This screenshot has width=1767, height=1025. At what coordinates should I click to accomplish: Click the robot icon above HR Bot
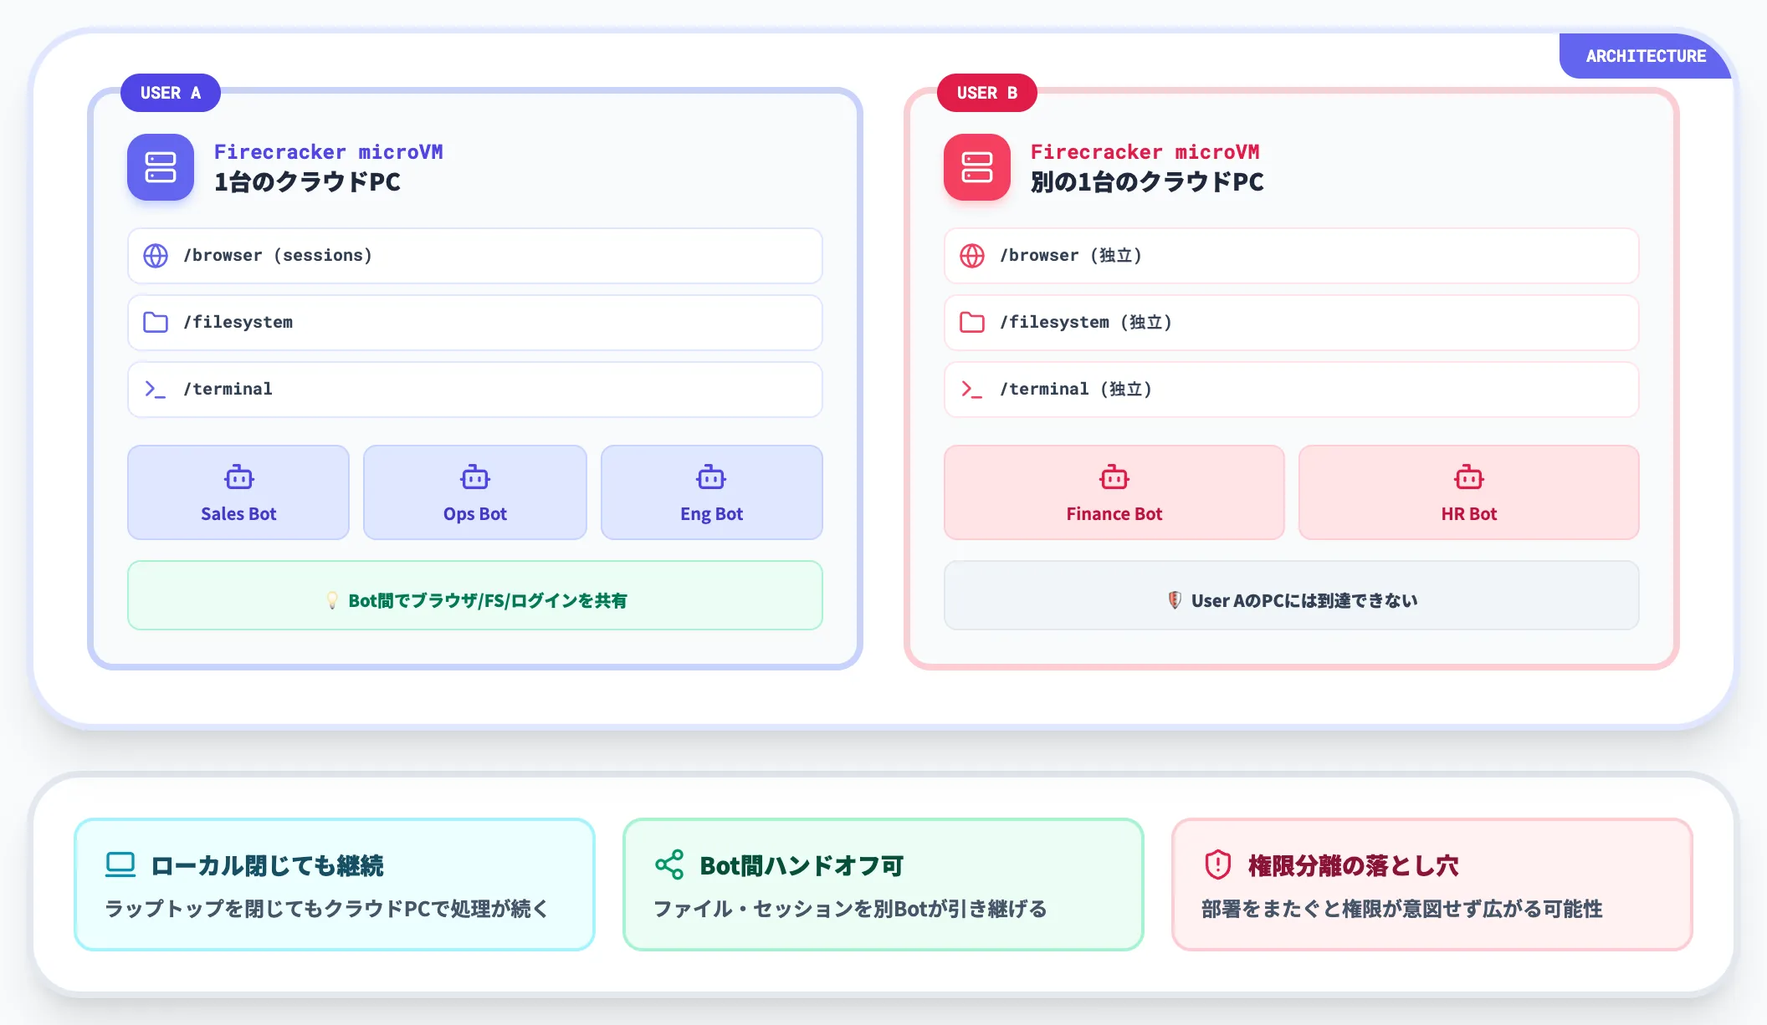[x=1469, y=477]
